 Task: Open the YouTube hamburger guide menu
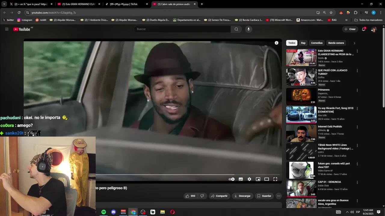pyautogui.click(x=7, y=29)
